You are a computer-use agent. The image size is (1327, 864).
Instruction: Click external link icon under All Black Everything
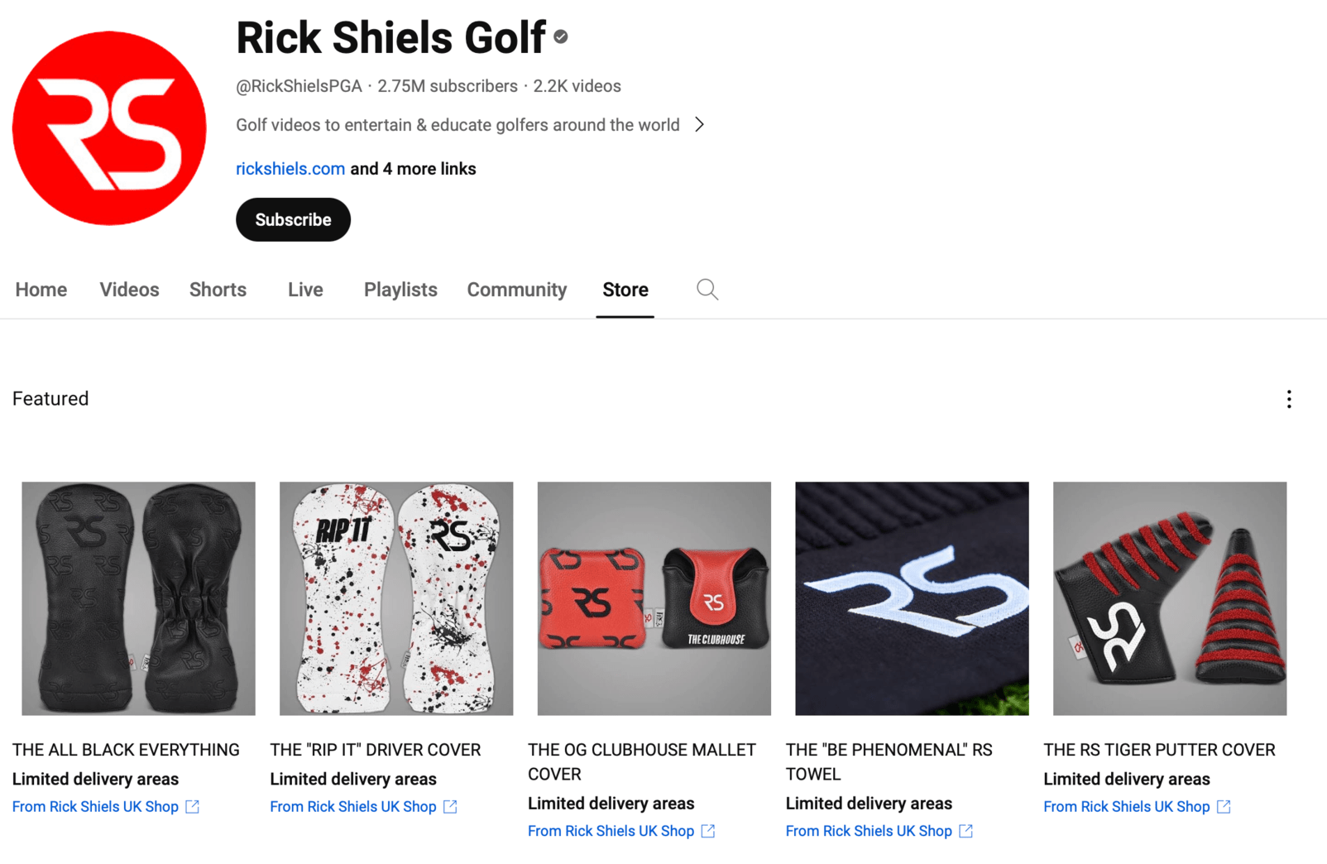(191, 806)
